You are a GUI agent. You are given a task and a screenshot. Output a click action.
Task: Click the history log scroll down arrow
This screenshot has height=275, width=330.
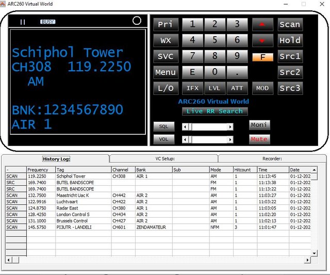[x=314, y=253]
